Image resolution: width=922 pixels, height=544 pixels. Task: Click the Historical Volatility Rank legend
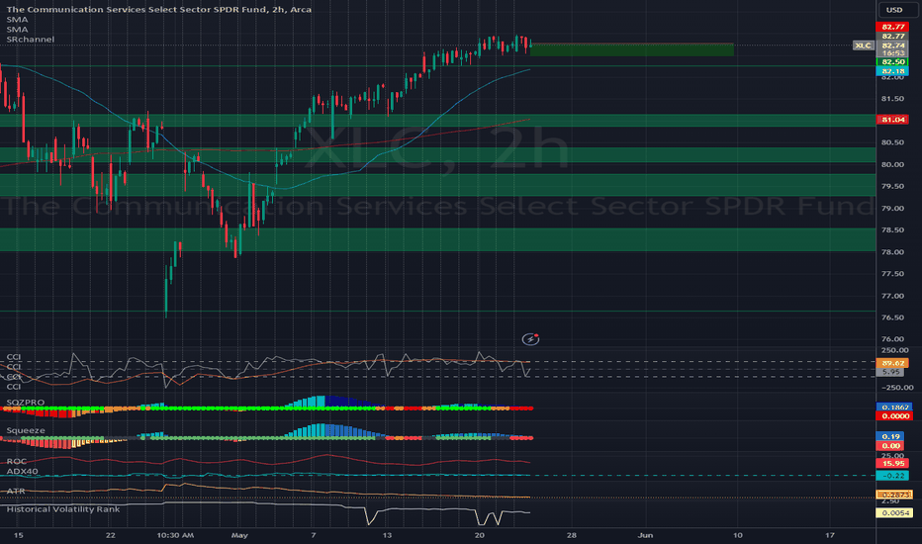[63, 509]
